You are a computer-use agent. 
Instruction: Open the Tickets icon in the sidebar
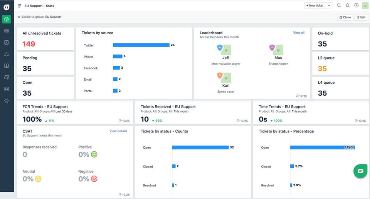(x=7, y=31)
